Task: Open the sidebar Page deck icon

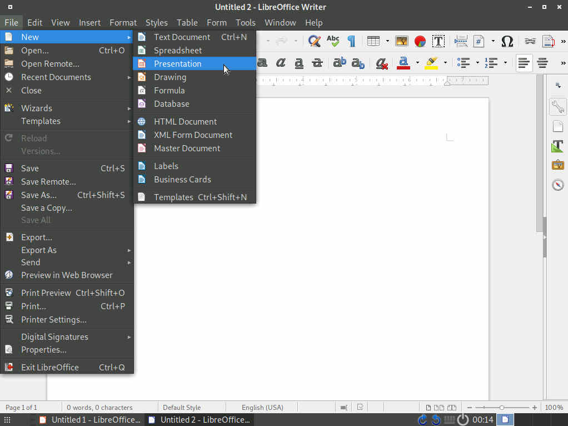Action: pos(558,127)
